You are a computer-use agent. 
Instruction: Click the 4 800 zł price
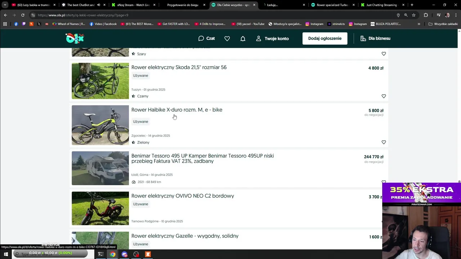tap(376, 68)
